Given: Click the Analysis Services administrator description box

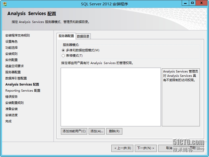Looking at the screenshot, I should pos(181,97).
